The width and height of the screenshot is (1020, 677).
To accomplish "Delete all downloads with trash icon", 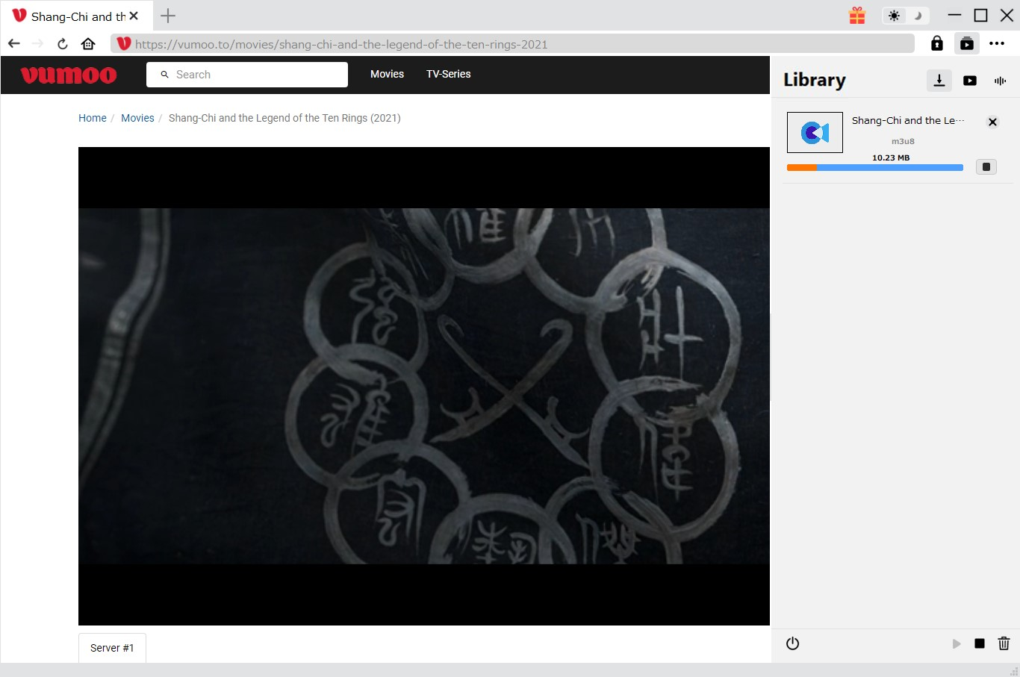I will point(1004,643).
